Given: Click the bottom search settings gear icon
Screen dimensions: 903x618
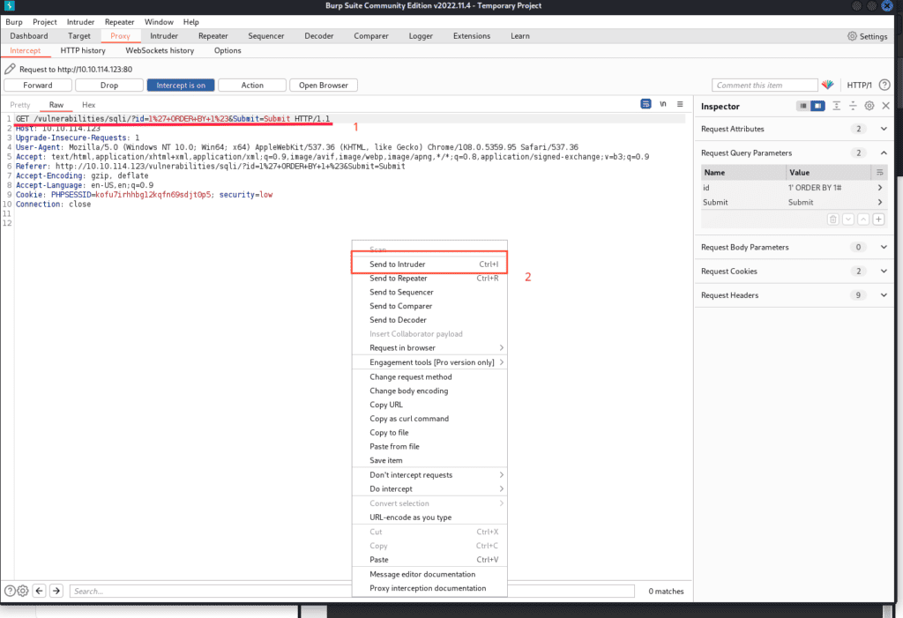Looking at the screenshot, I should [23, 591].
